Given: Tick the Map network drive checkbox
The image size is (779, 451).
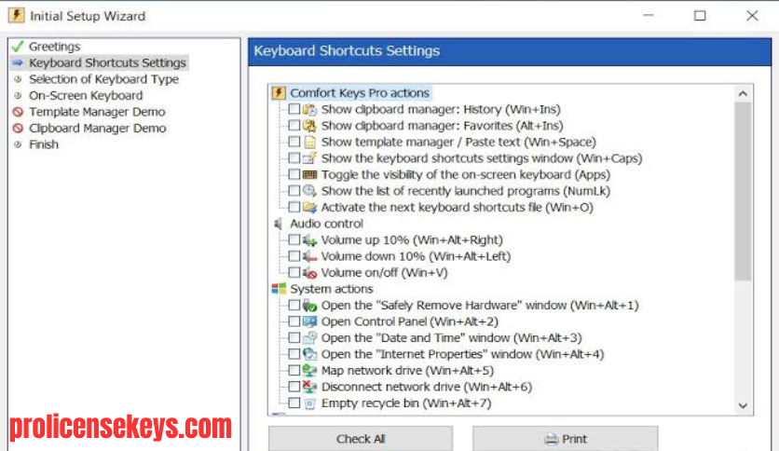Looking at the screenshot, I should pos(294,371).
